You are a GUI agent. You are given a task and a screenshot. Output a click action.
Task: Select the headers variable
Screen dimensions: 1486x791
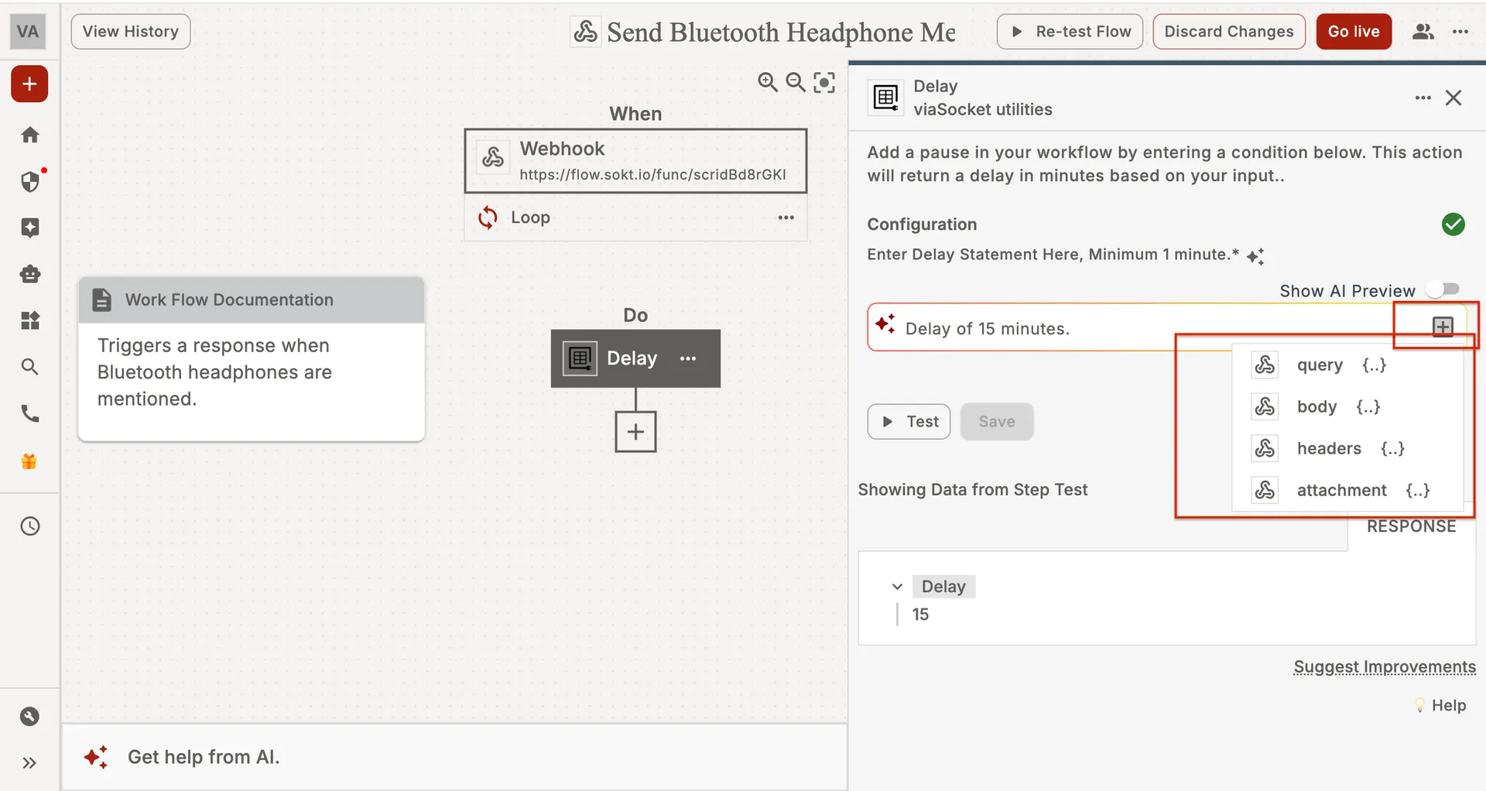[1347, 449]
